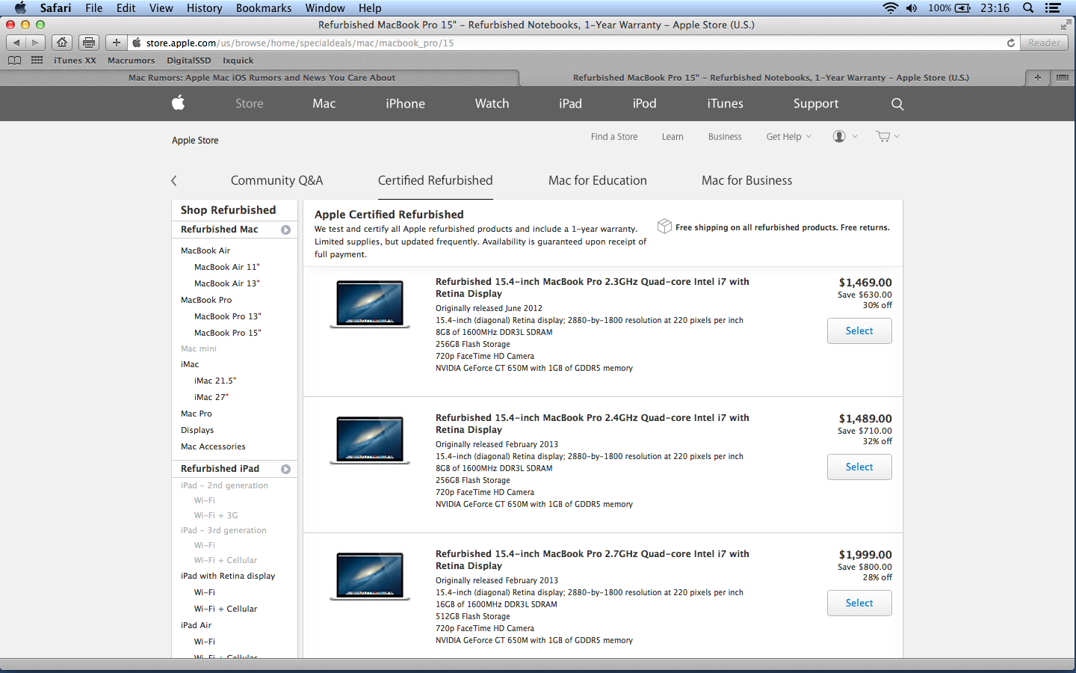
Task: Go back with left chevron beside Community Q&A
Action: [x=174, y=180]
